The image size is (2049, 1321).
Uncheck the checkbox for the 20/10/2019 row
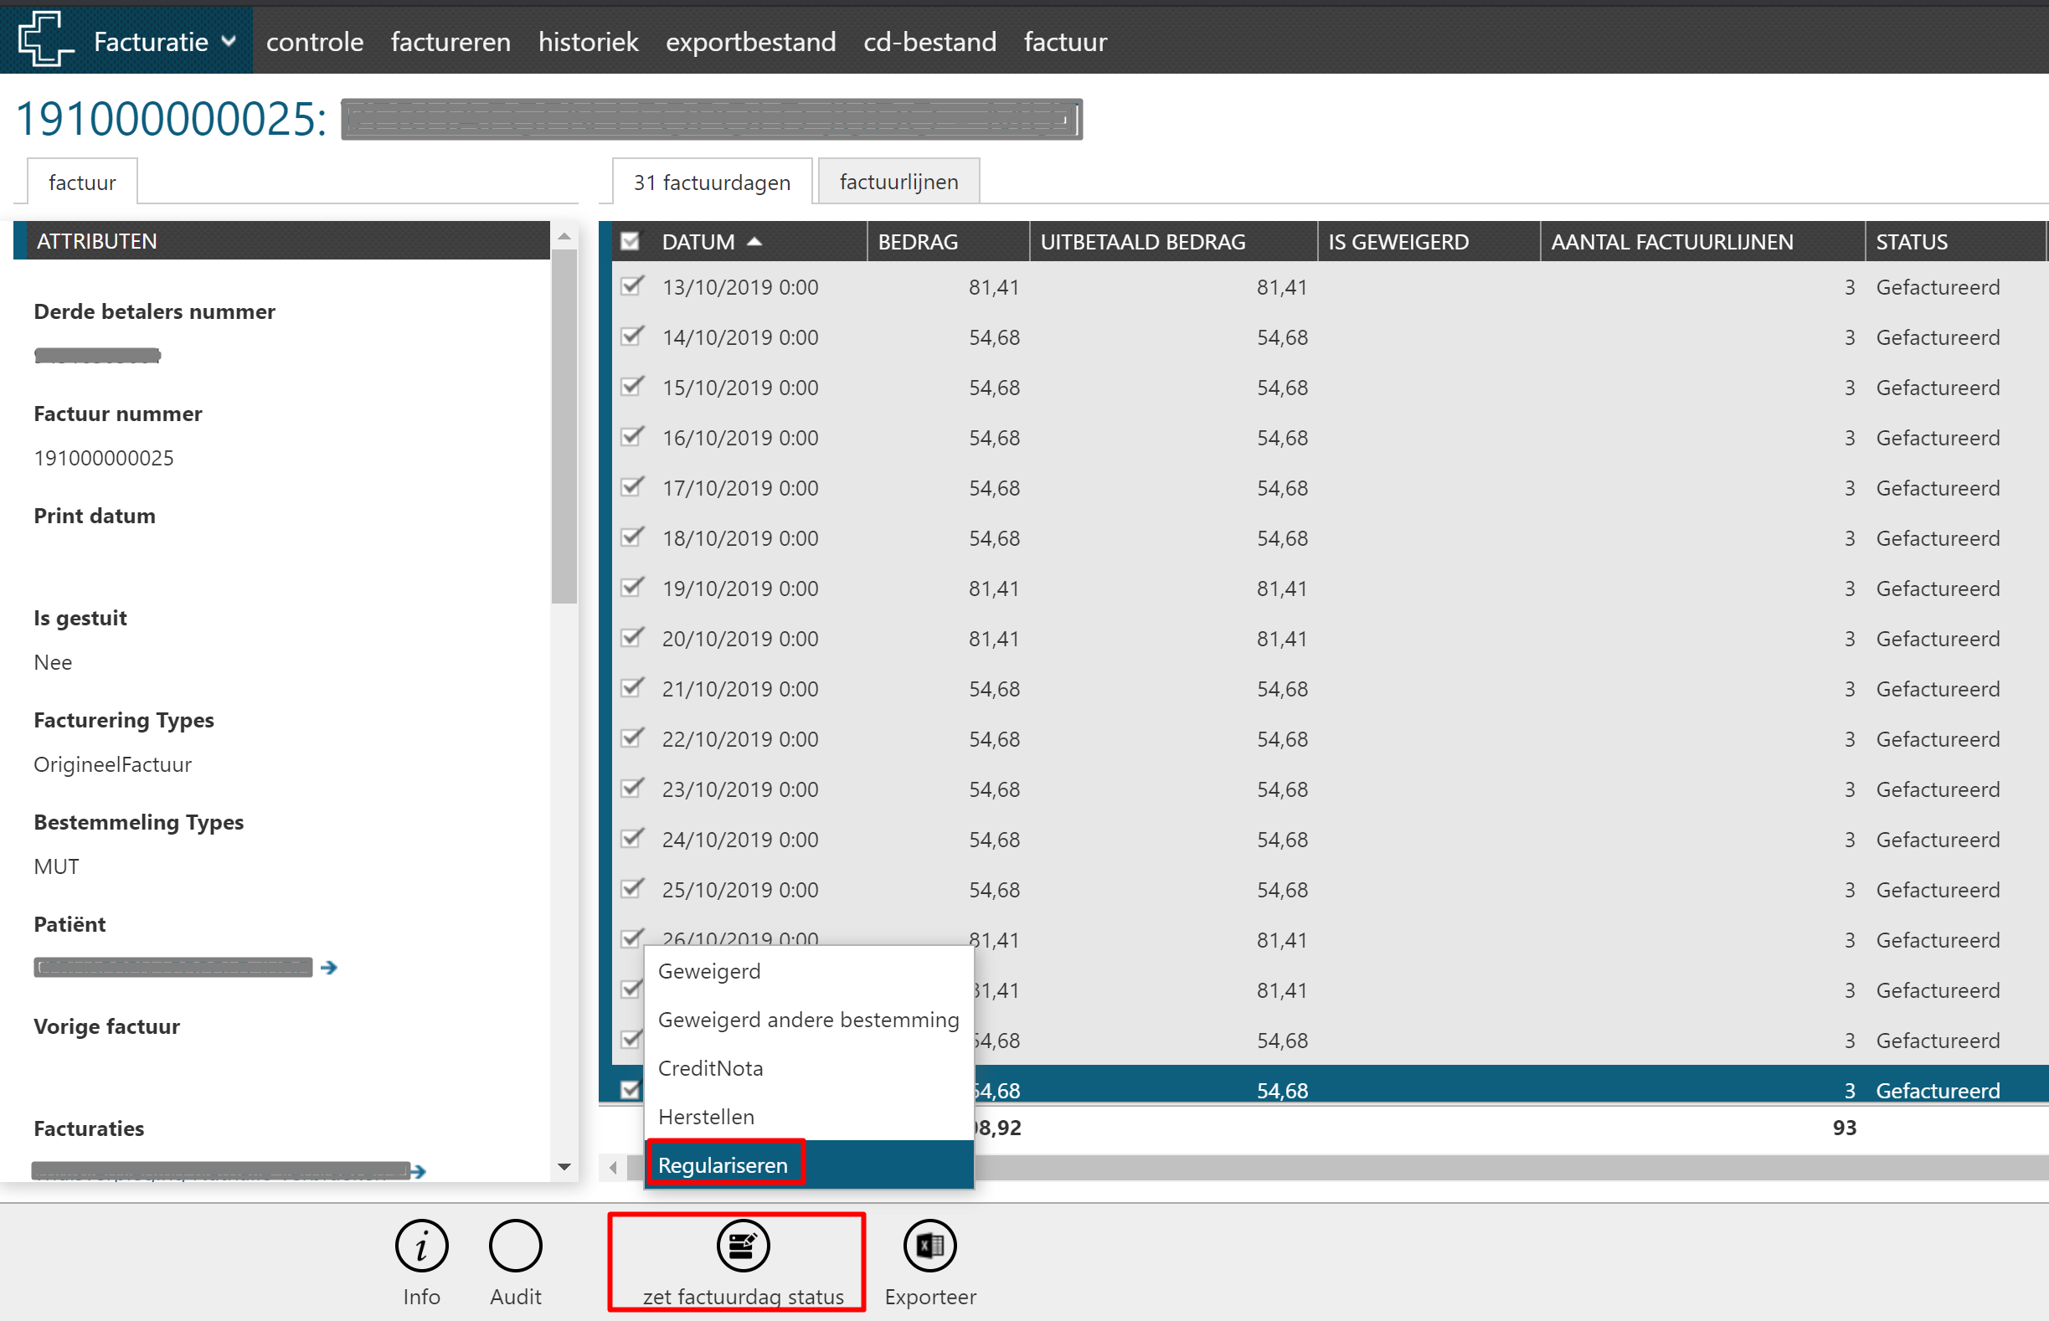[x=631, y=638]
